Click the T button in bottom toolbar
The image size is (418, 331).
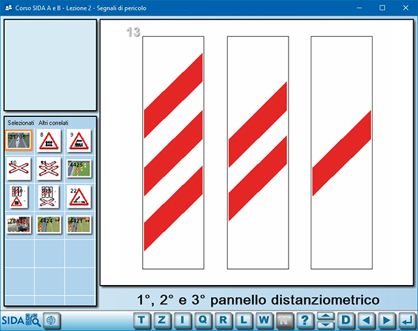coord(142,320)
